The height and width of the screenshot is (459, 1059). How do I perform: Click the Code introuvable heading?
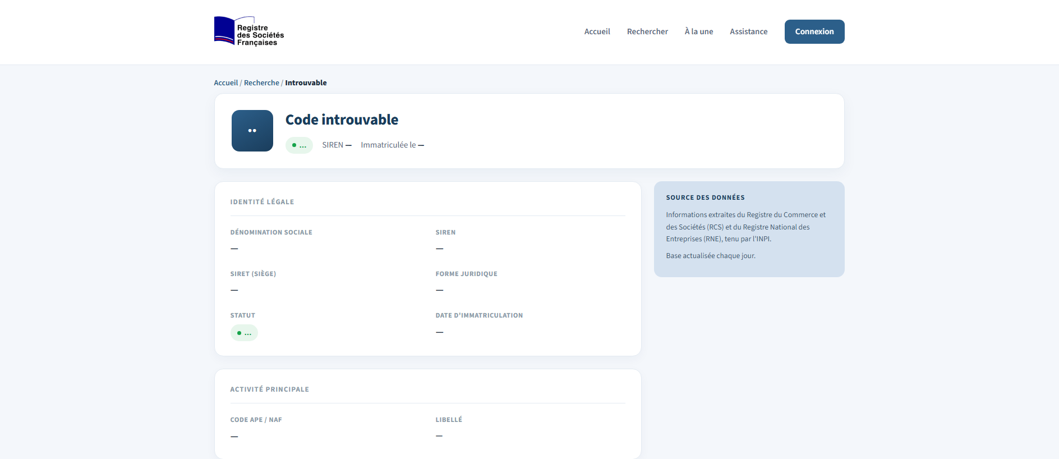point(342,120)
